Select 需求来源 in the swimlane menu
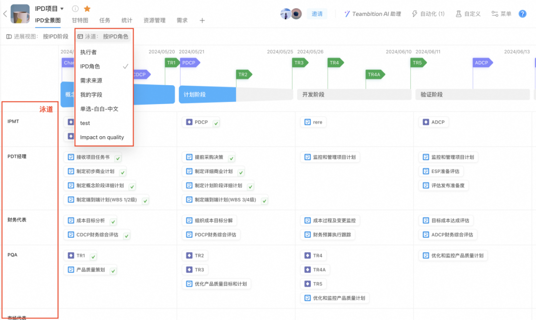The width and height of the screenshot is (536, 320). point(91,80)
